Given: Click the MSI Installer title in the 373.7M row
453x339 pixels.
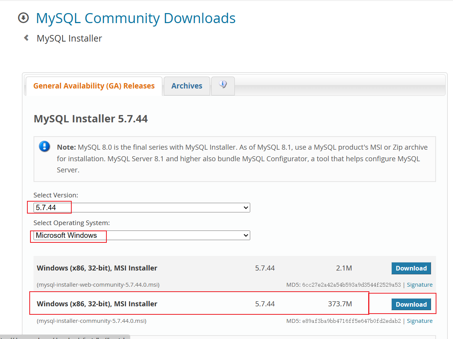Looking at the screenshot, I should (x=97, y=304).
